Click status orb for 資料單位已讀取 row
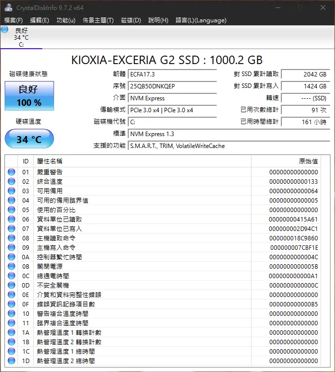 point(11,219)
